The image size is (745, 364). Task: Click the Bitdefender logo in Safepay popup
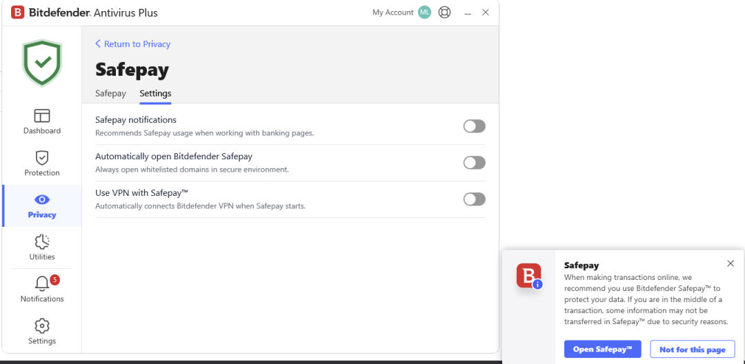tap(529, 275)
